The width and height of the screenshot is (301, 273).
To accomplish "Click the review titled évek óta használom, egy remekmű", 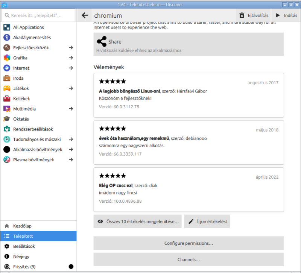I will [x=134, y=138].
